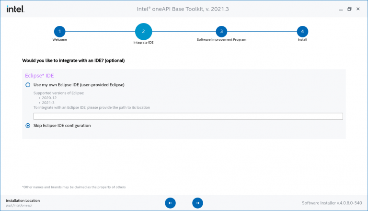Go back using the left arrow button
Image resolution: width=368 pixels, height=211 pixels.
tap(170, 203)
